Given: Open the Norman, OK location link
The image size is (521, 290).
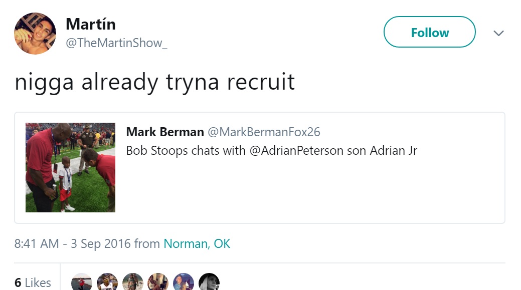Looking at the screenshot, I should point(197,244).
